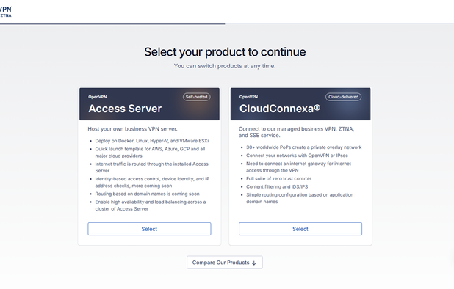454x289 pixels.
Task: Click the Select your product to continue heading
Action: coord(225,52)
